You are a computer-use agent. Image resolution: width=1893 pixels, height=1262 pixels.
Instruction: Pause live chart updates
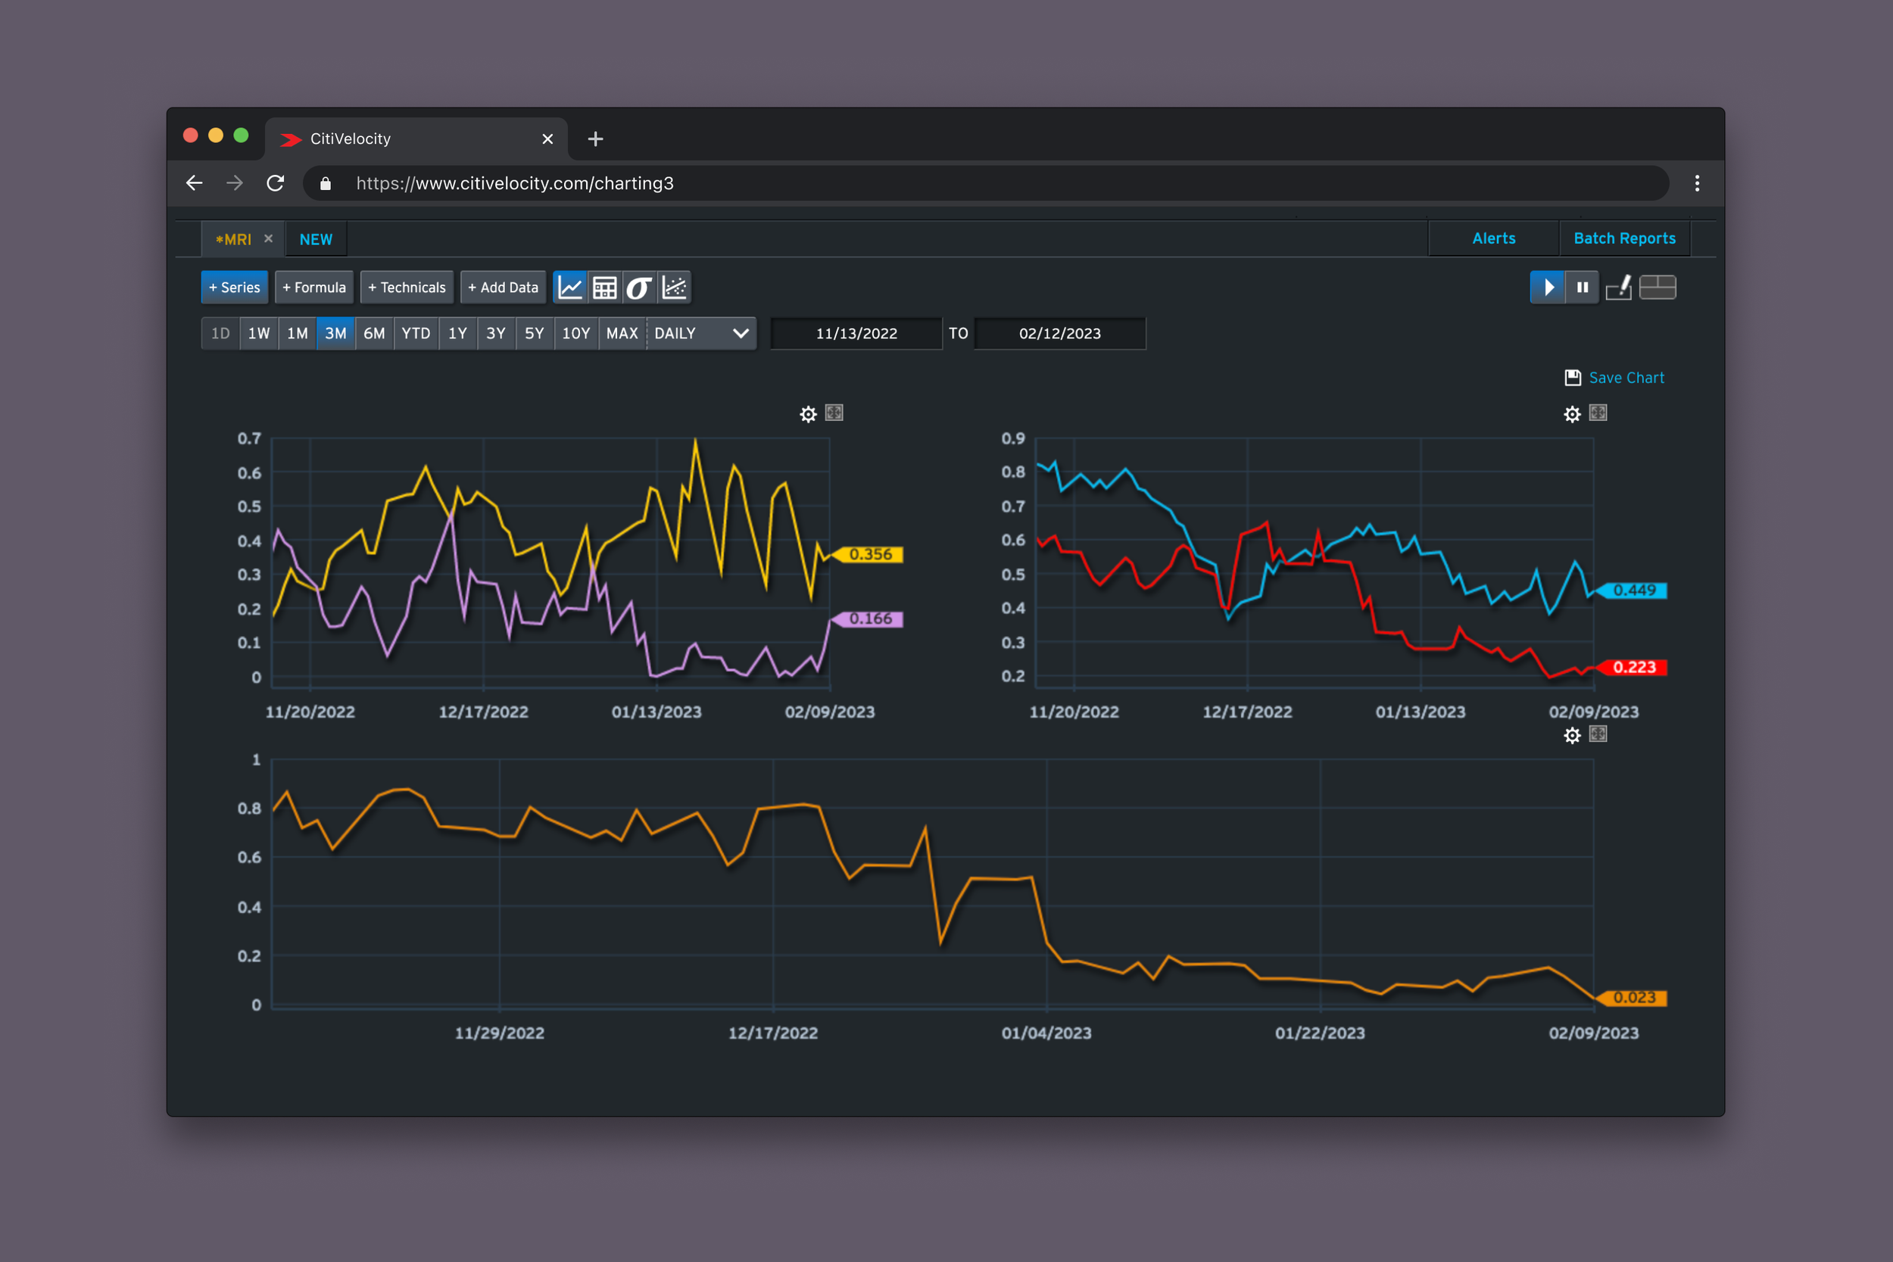(1582, 288)
